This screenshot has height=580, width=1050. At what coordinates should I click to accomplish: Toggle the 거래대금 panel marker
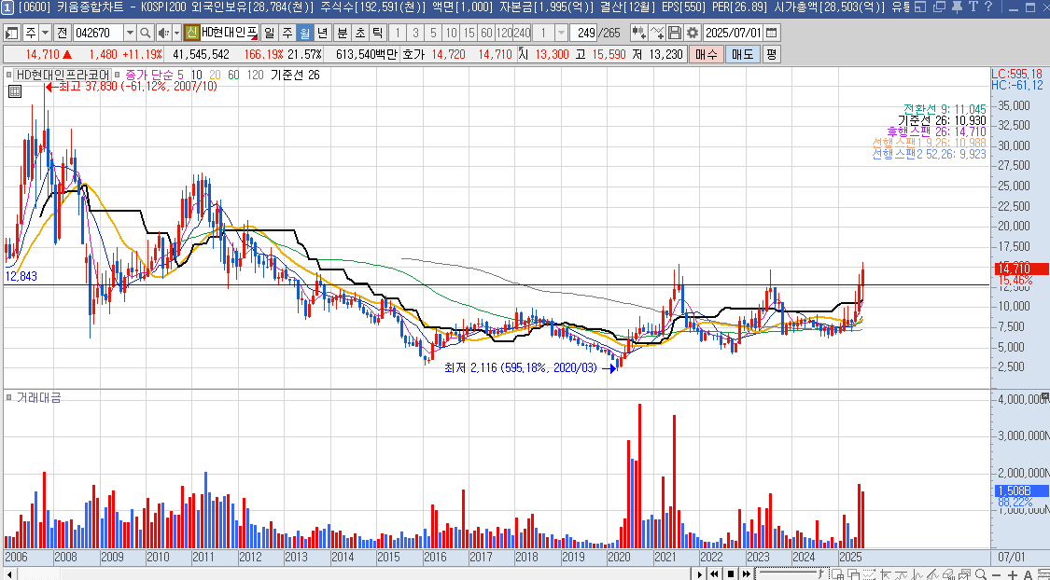coord(9,397)
